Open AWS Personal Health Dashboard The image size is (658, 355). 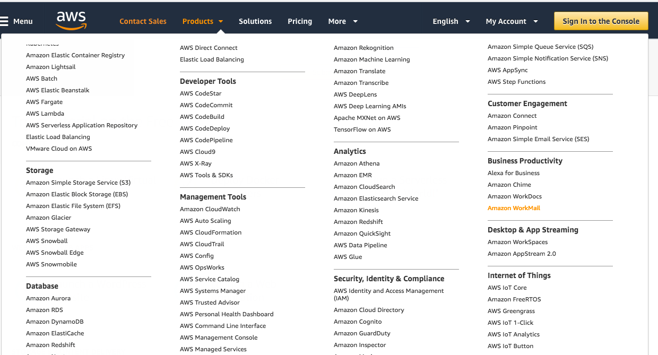(x=227, y=314)
